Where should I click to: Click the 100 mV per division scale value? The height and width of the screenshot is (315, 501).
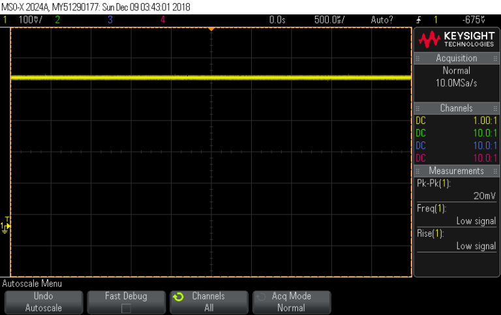click(30, 20)
